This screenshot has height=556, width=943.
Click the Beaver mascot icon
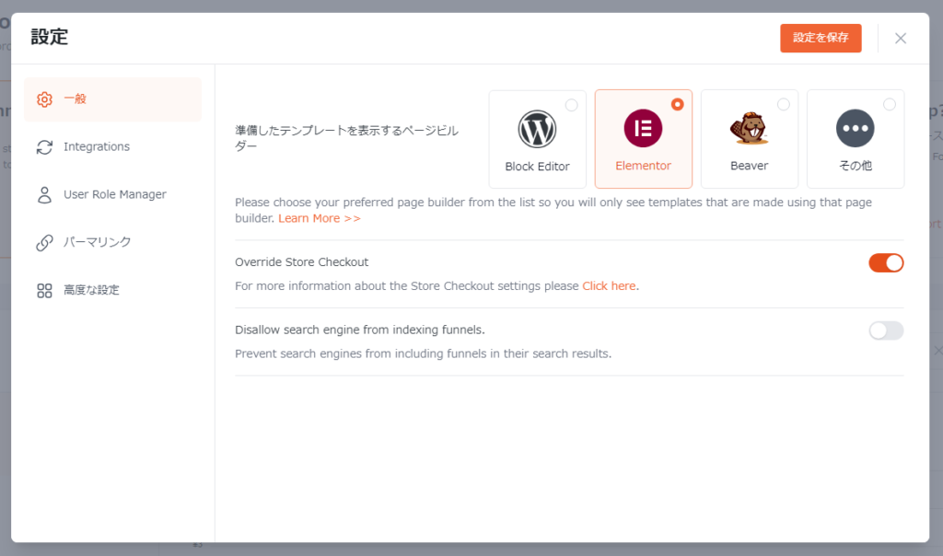click(749, 128)
